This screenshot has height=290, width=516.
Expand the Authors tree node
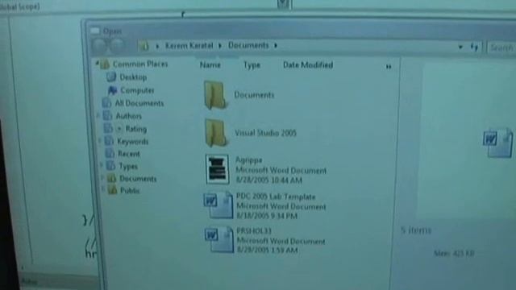pyautogui.click(x=98, y=115)
